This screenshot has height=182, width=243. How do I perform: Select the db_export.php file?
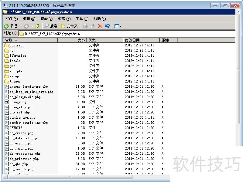click(x=21, y=143)
